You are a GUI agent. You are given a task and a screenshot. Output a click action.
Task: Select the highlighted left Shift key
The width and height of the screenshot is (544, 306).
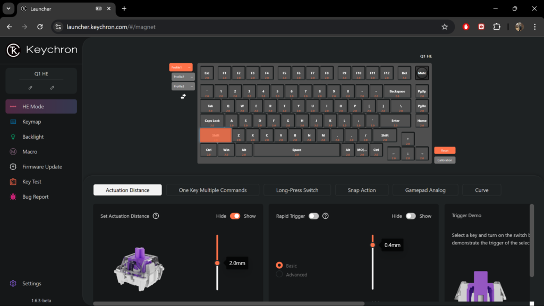pos(216,135)
